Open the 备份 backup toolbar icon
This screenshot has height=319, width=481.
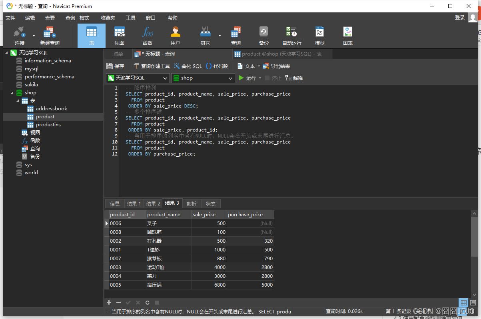tap(263, 36)
